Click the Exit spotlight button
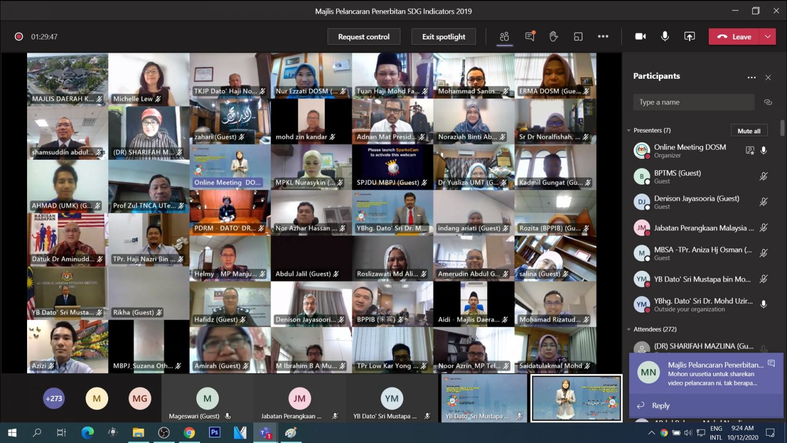 click(443, 36)
